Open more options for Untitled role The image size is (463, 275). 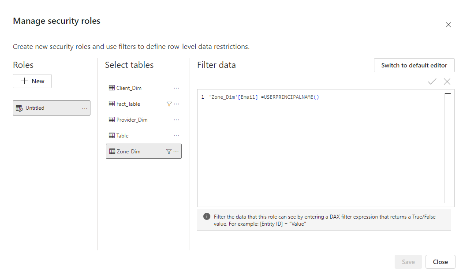tap(85, 108)
